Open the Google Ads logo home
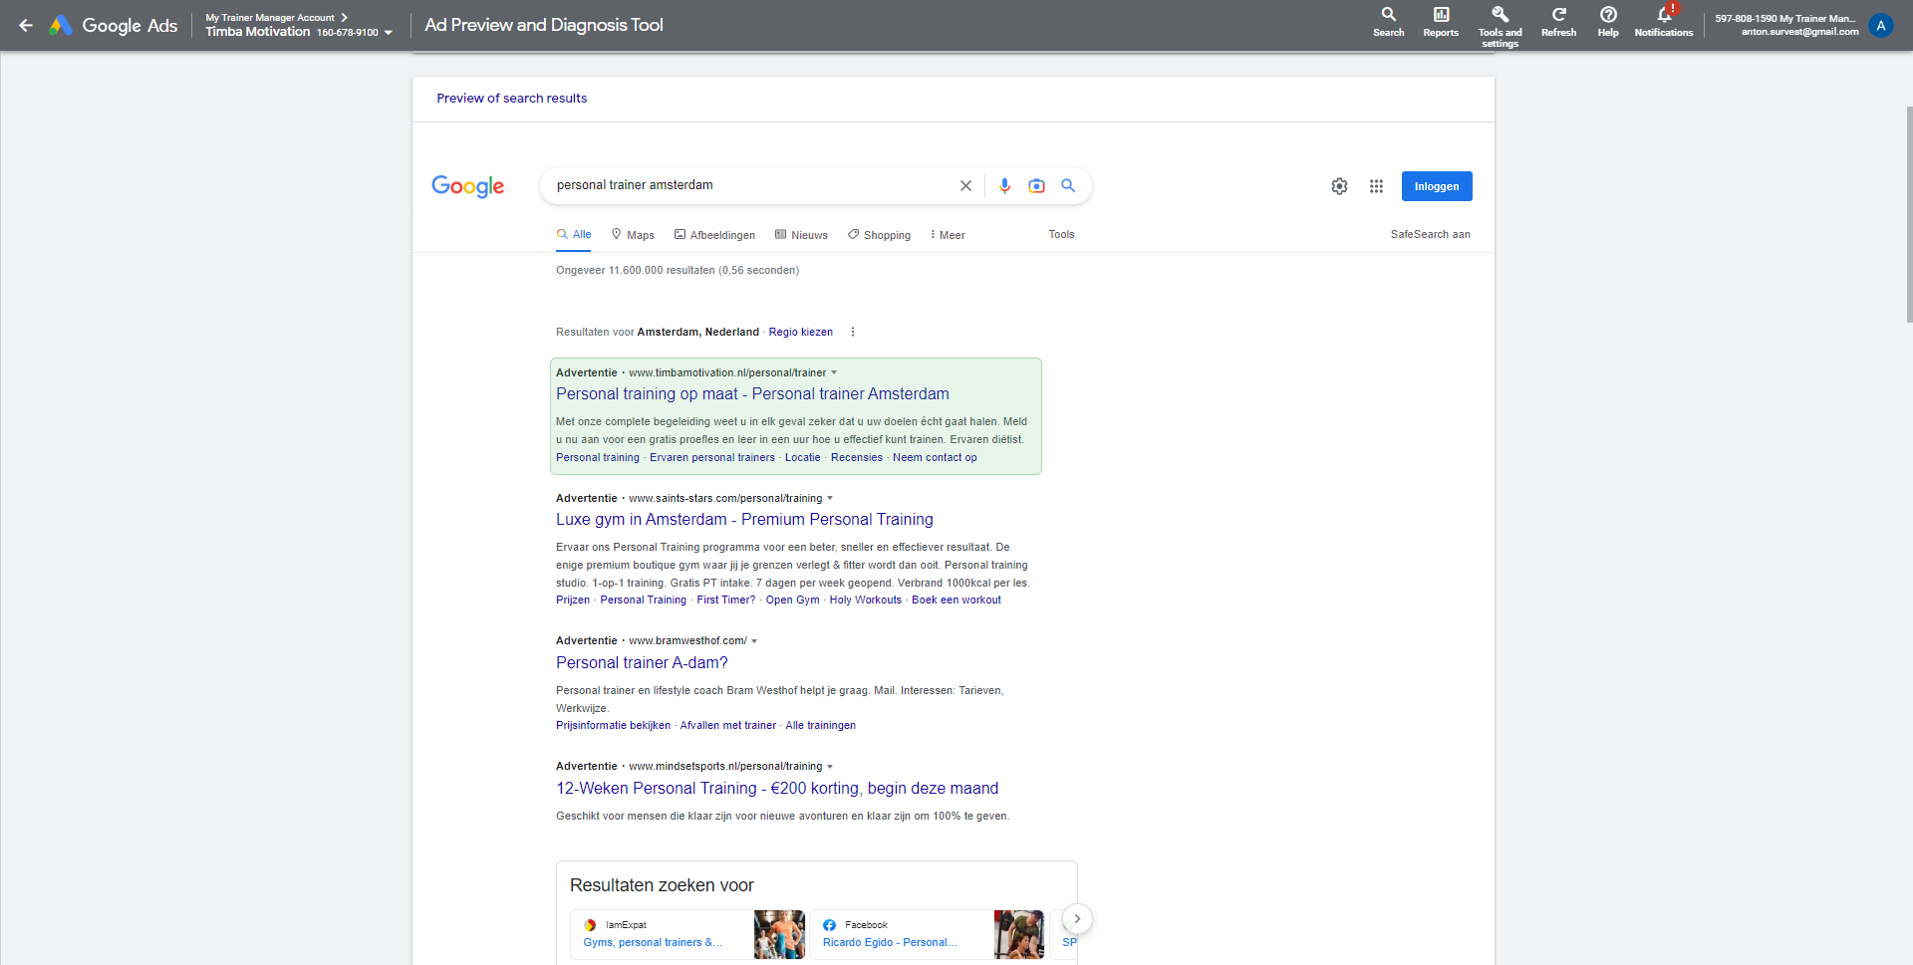The height and width of the screenshot is (965, 1913). [114, 25]
